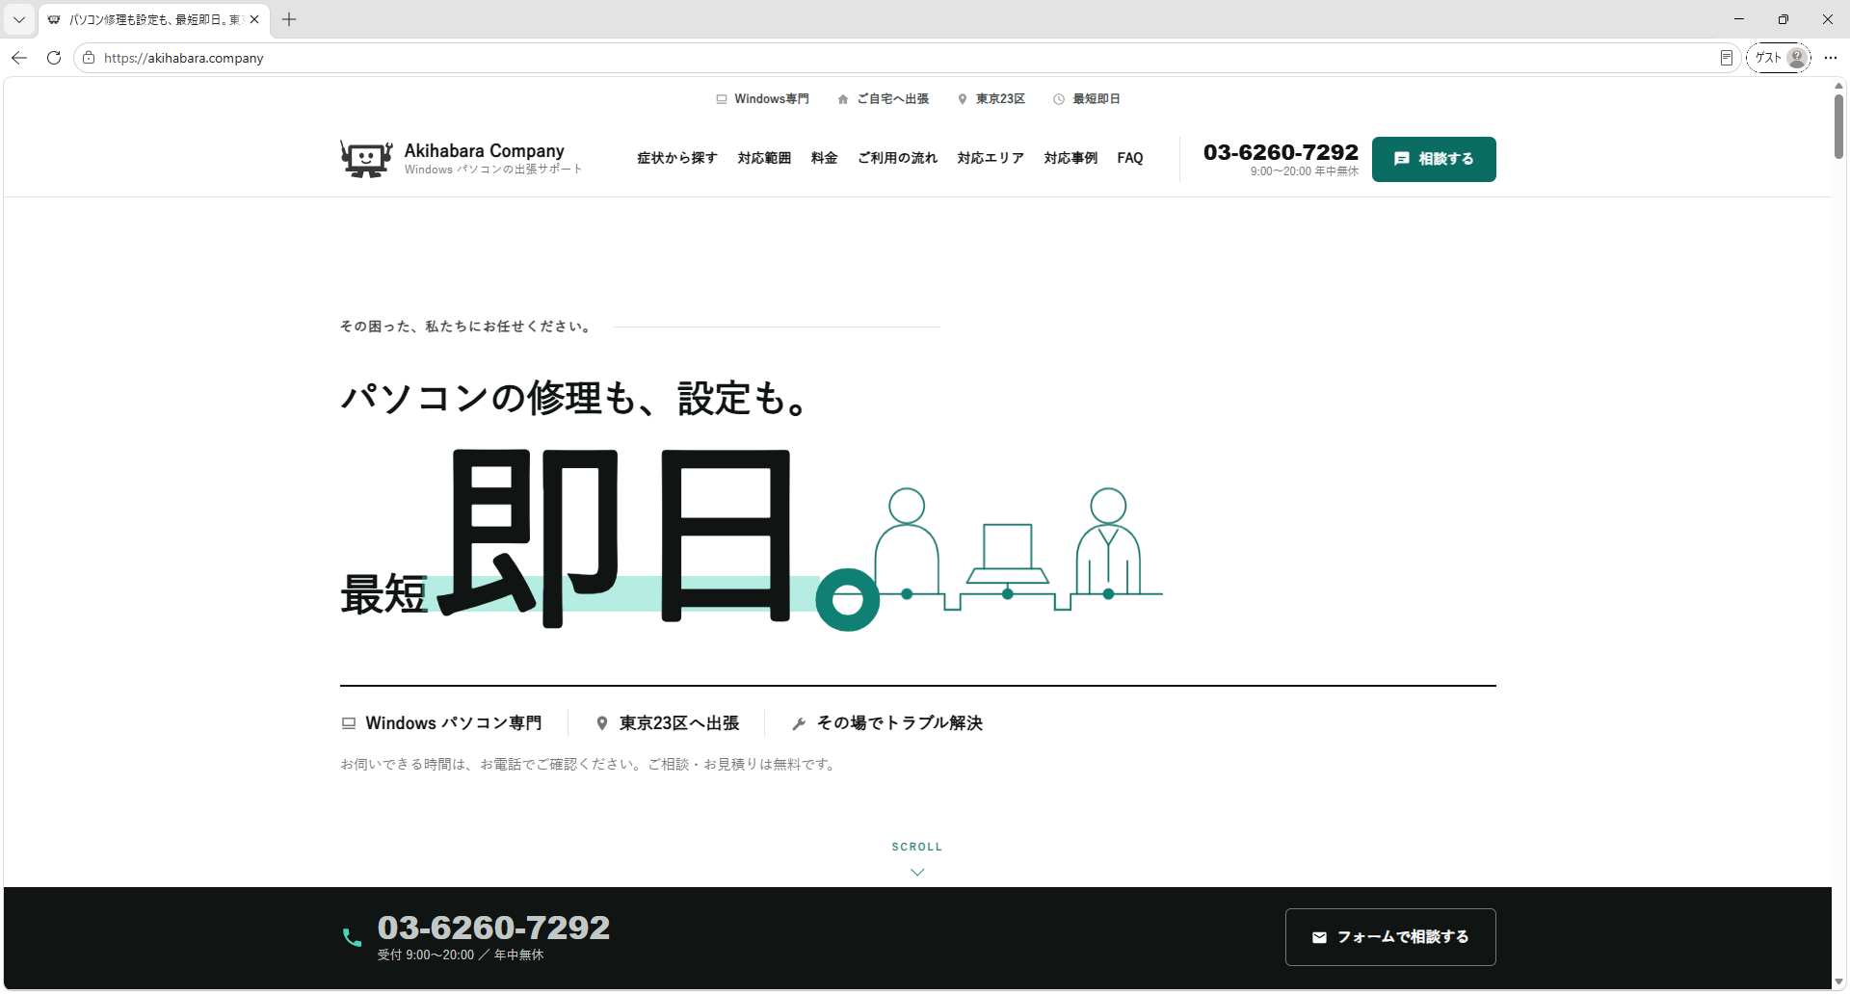
Task: Open a new tab with plus icon
Action: tap(289, 19)
